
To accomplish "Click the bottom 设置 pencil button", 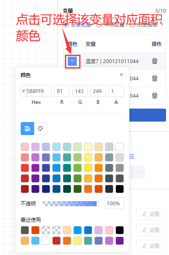I will point(151,246).
